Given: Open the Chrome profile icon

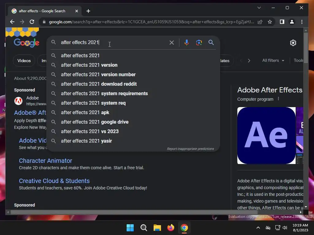Looking at the screenshot, I should [x=292, y=22].
